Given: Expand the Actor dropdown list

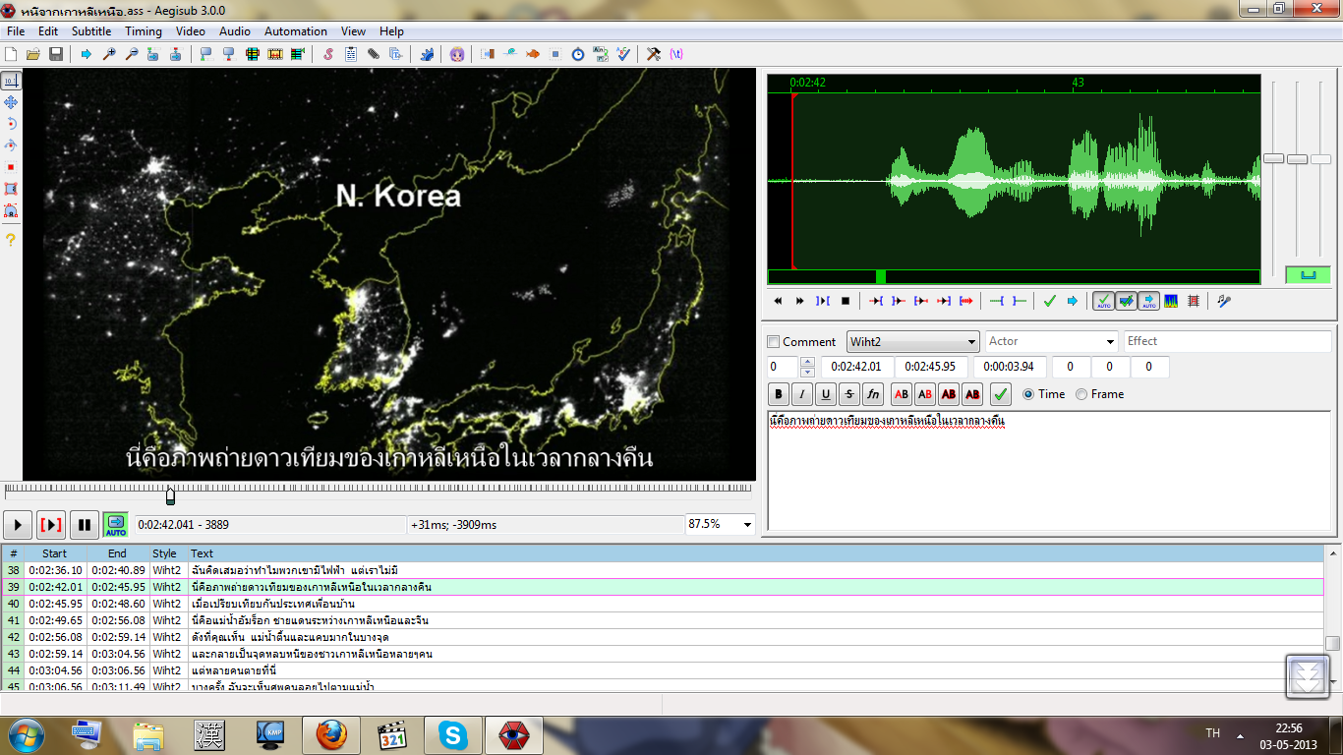Looking at the screenshot, I should pos(1109,341).
